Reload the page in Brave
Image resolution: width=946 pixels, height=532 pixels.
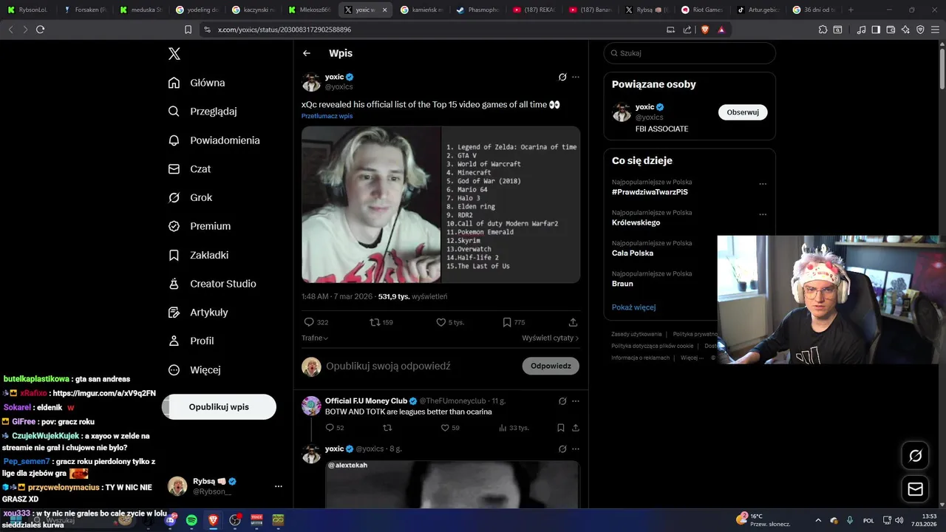click(x=40, y=30)
